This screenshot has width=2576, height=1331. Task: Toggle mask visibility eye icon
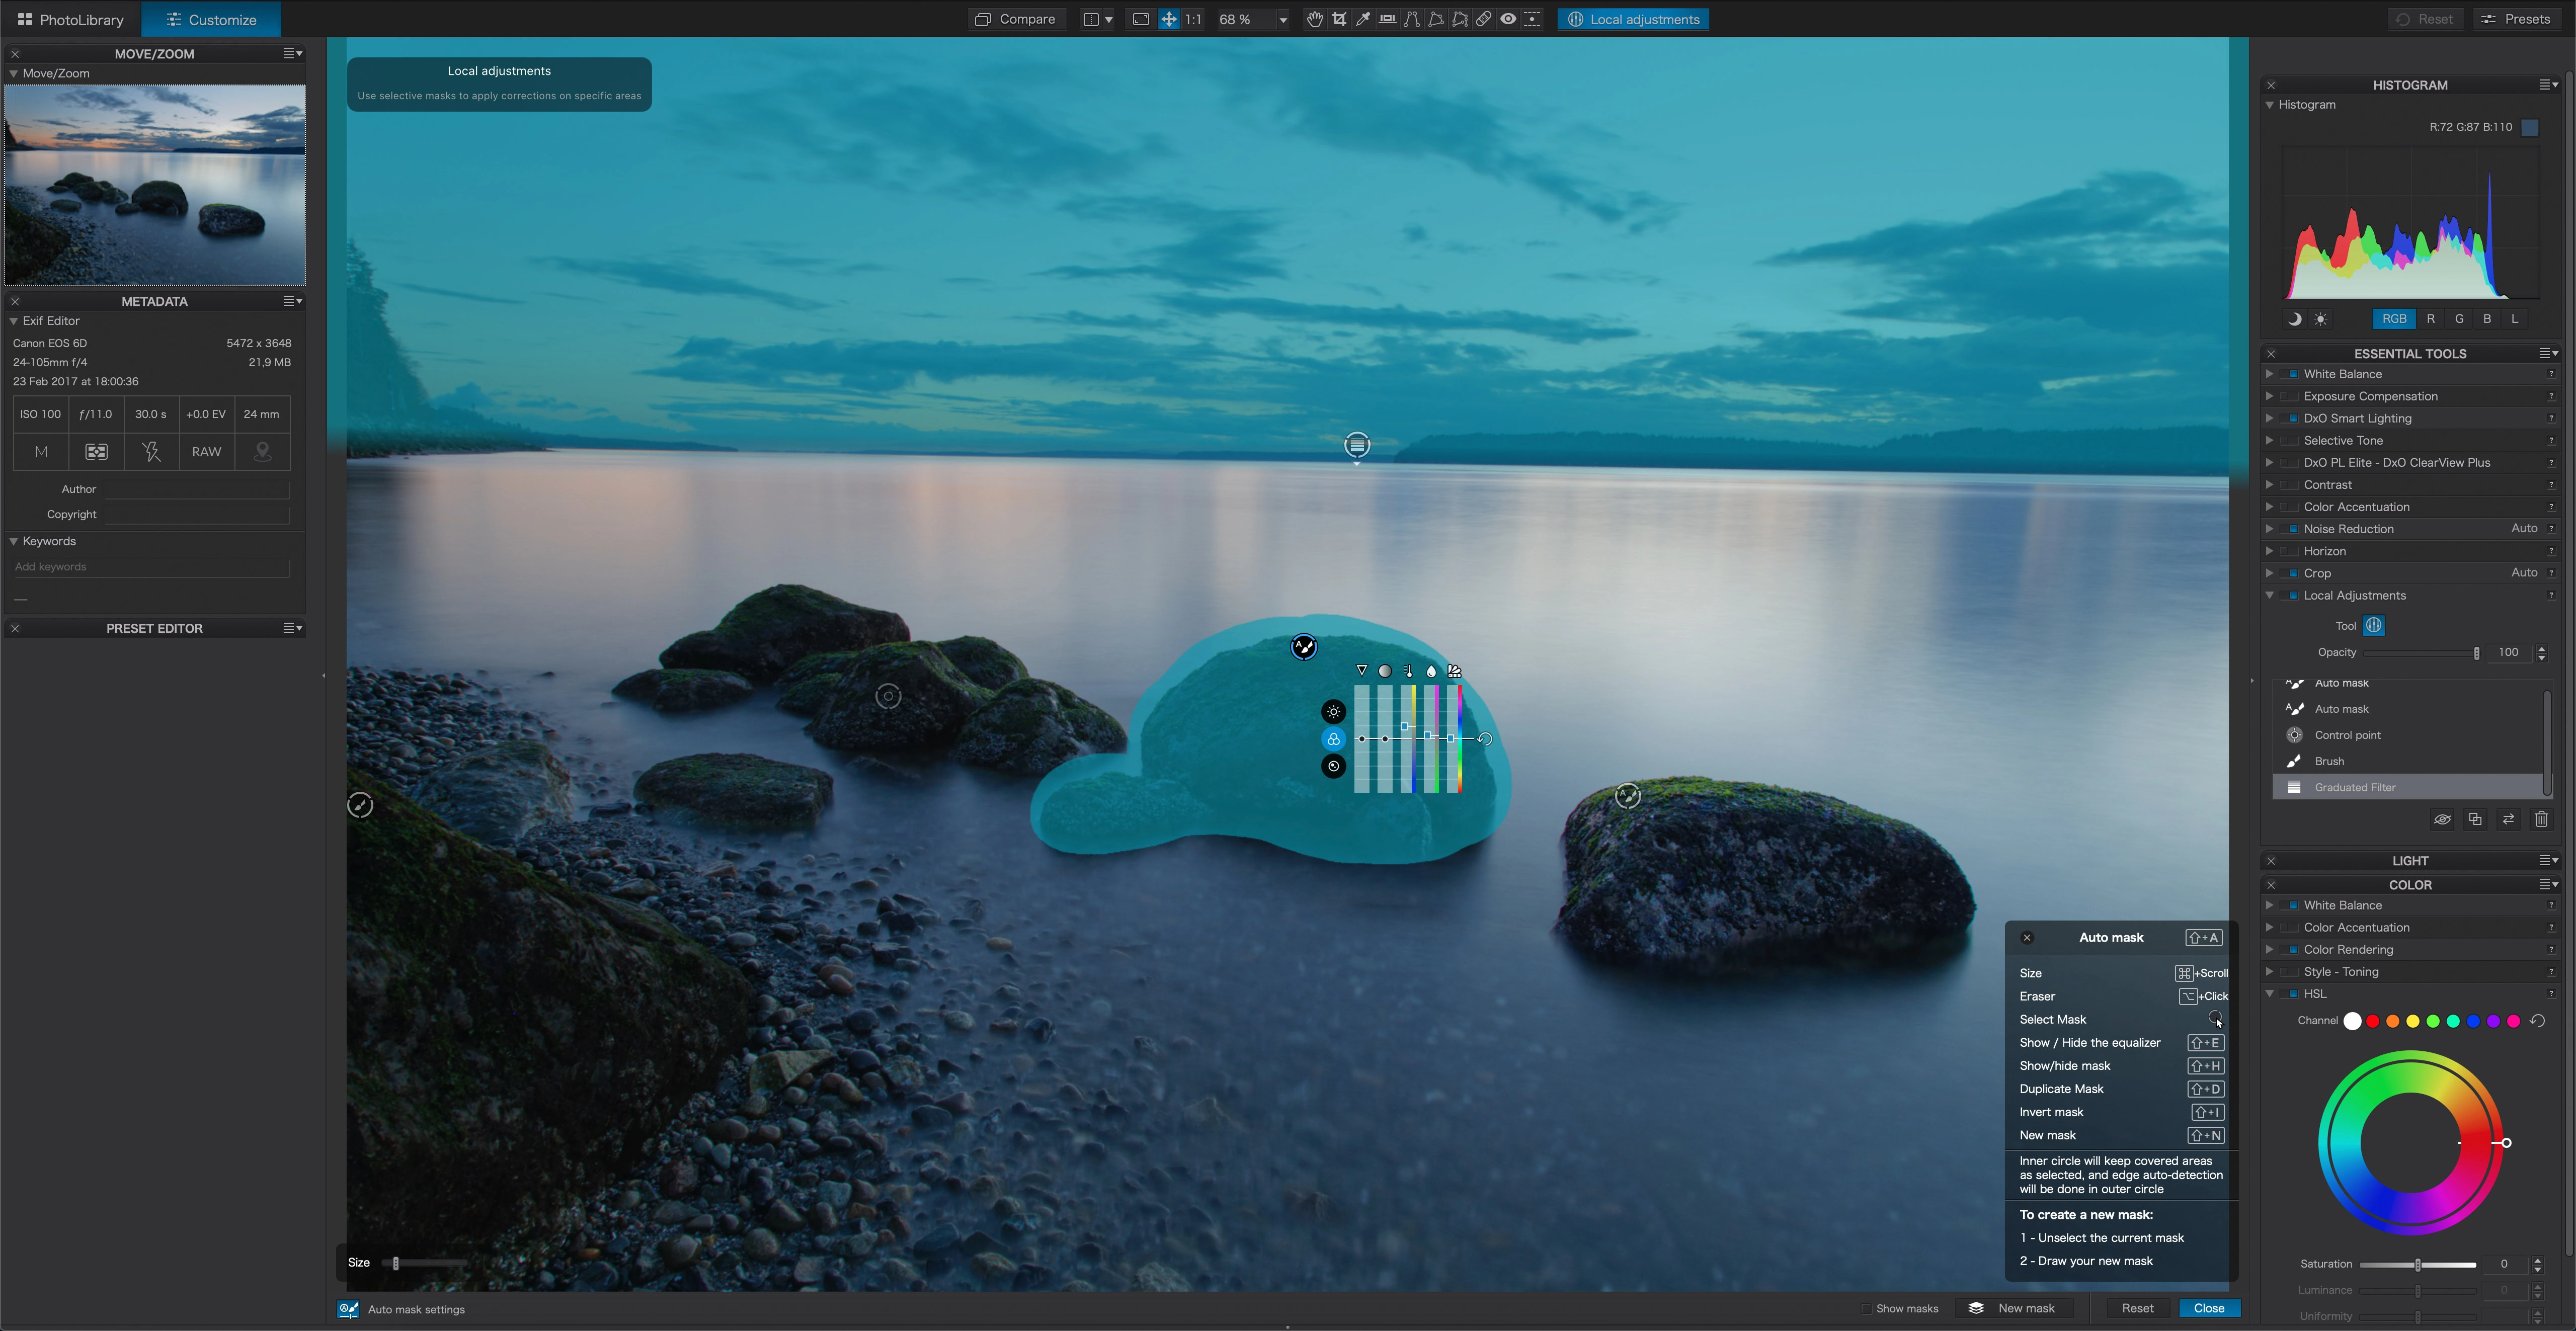click(2442, 819)
